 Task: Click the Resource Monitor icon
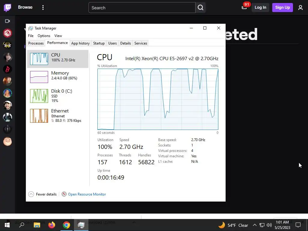(x=64, y=194)
